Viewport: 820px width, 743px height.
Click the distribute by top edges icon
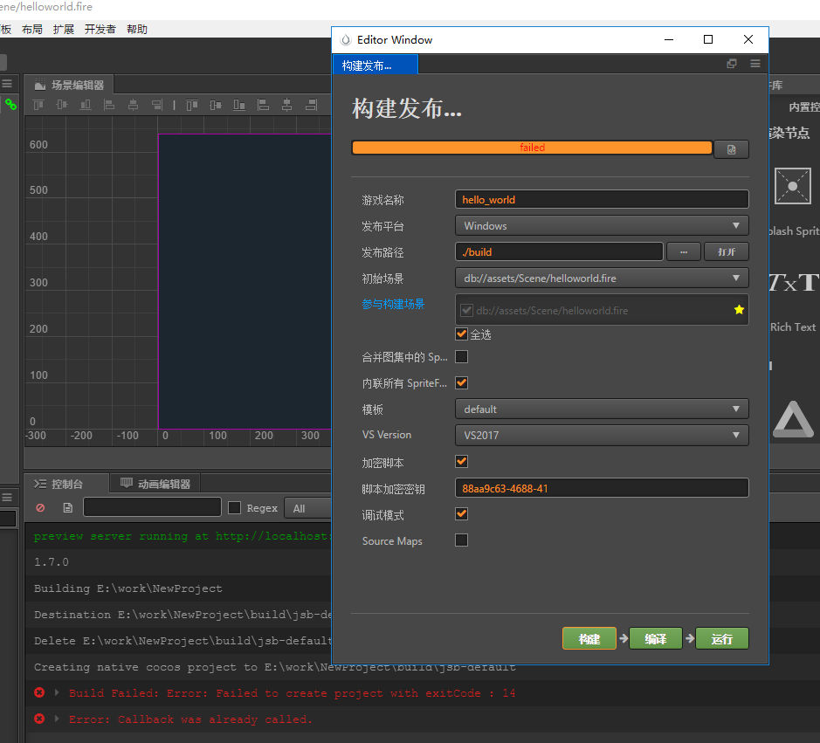(x=192, y=105)
